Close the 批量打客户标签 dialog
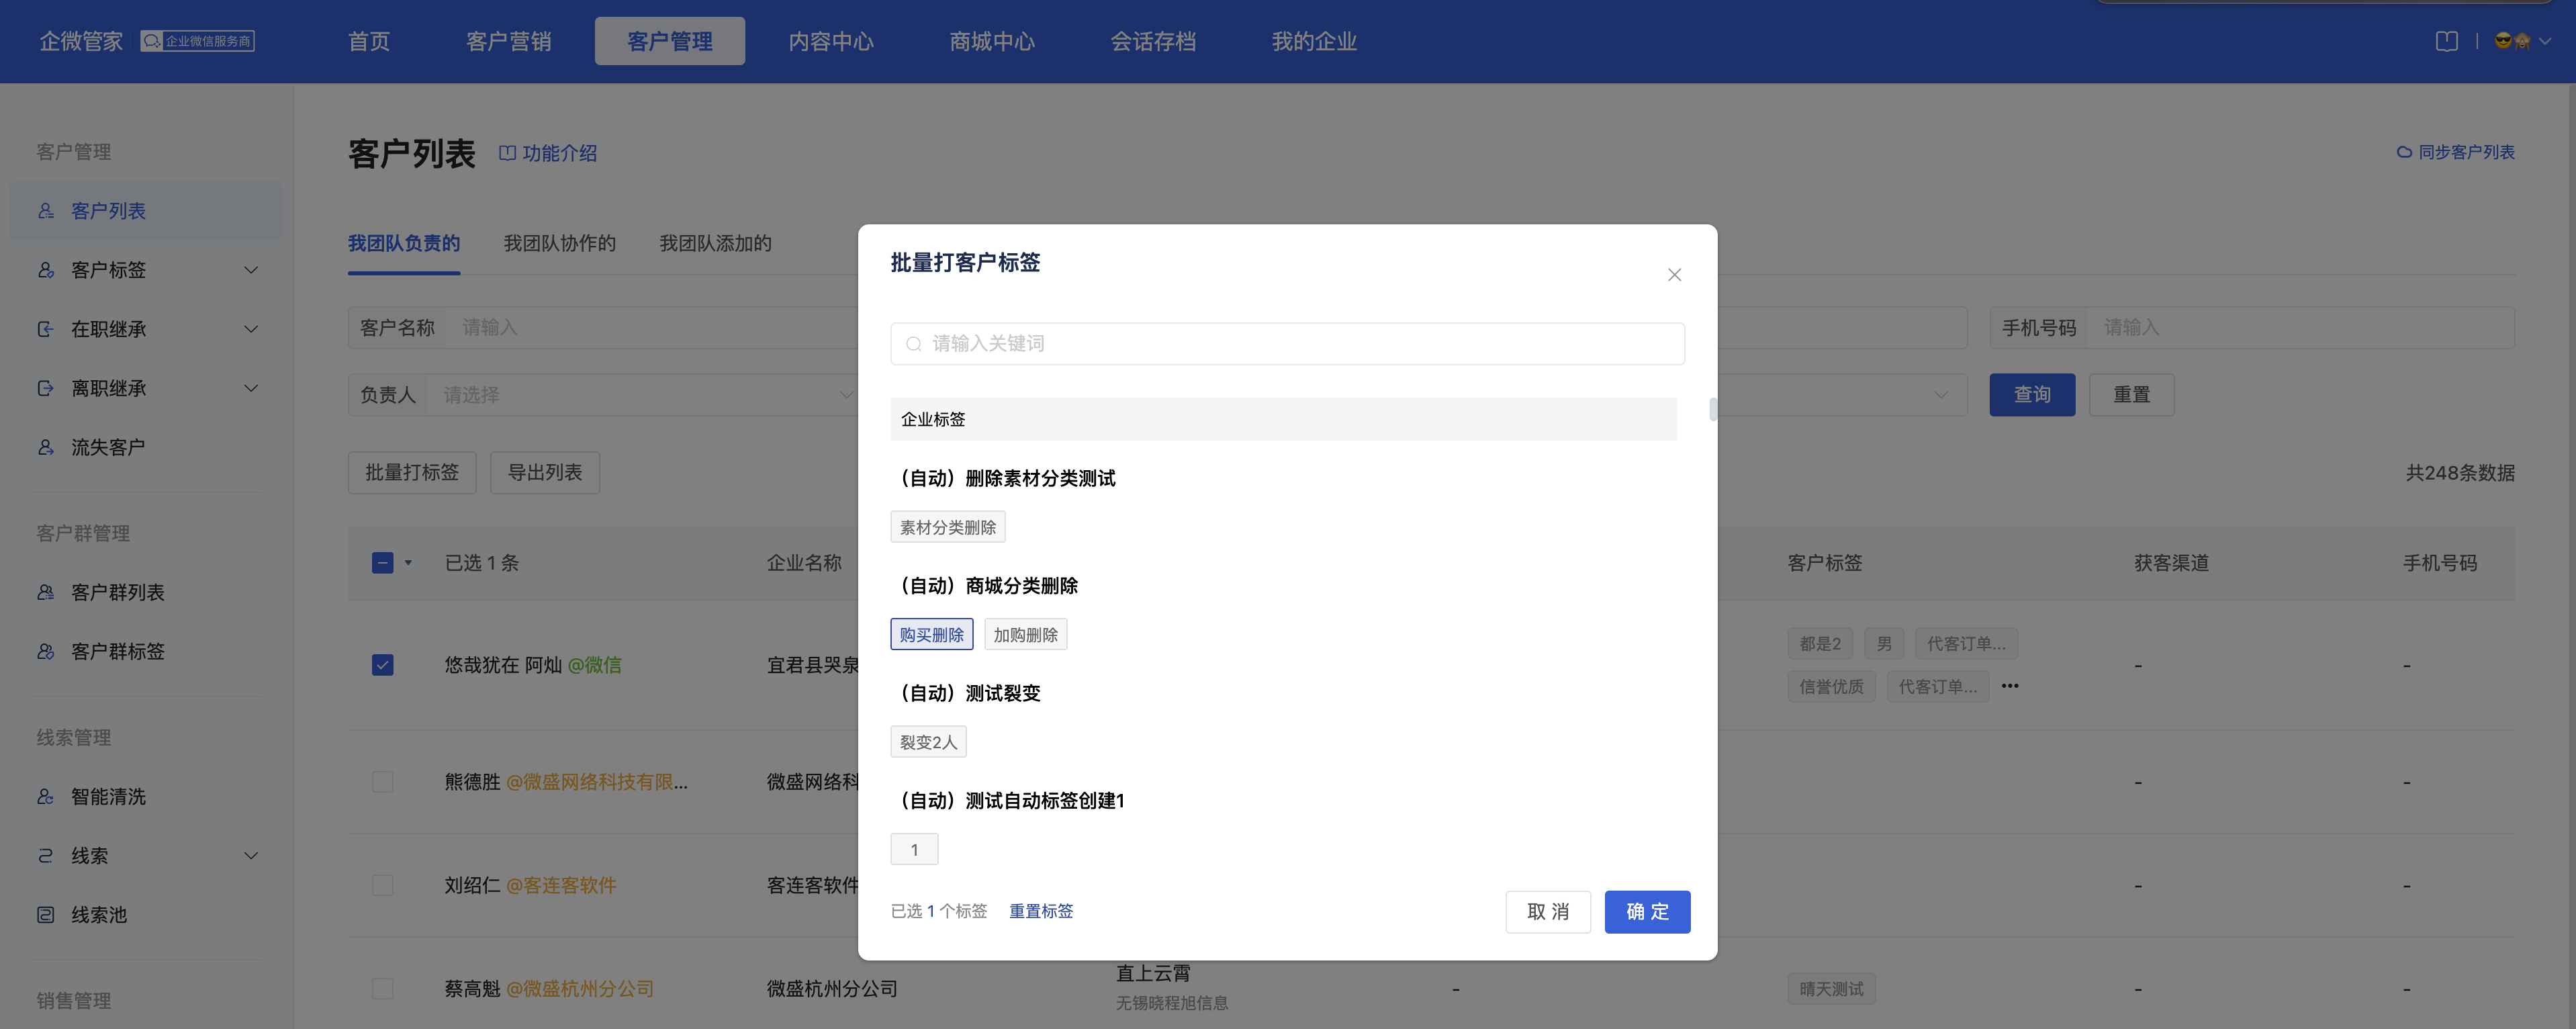 click(1674, 275)
